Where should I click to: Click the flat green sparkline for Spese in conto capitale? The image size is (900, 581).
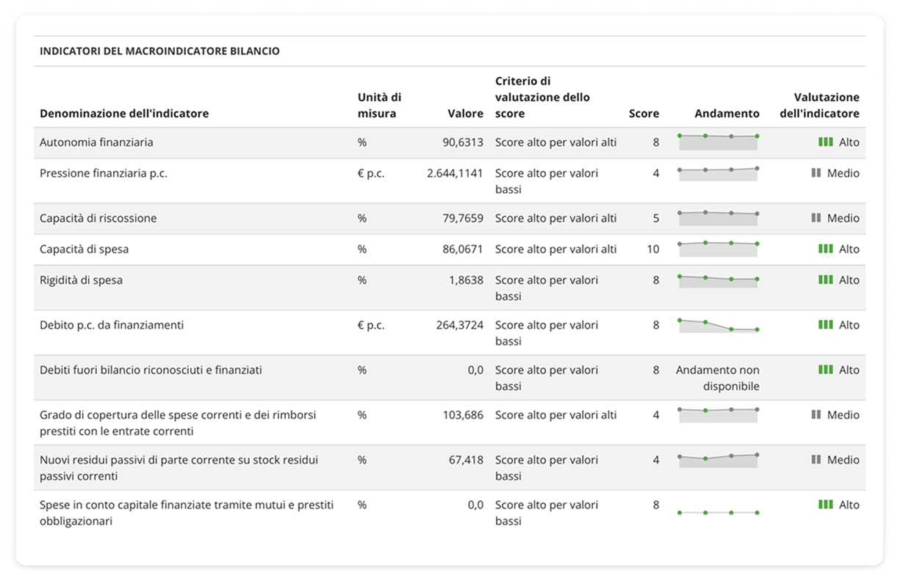point(718,512)
